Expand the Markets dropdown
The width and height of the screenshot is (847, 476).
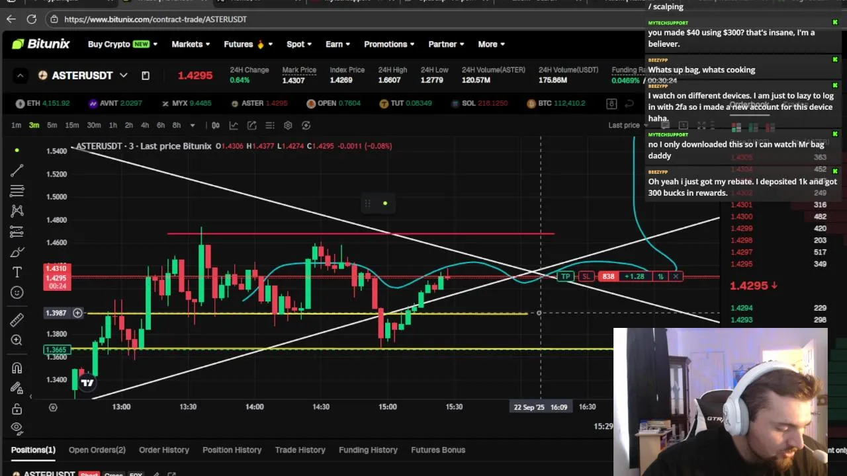tap(191, 44)
